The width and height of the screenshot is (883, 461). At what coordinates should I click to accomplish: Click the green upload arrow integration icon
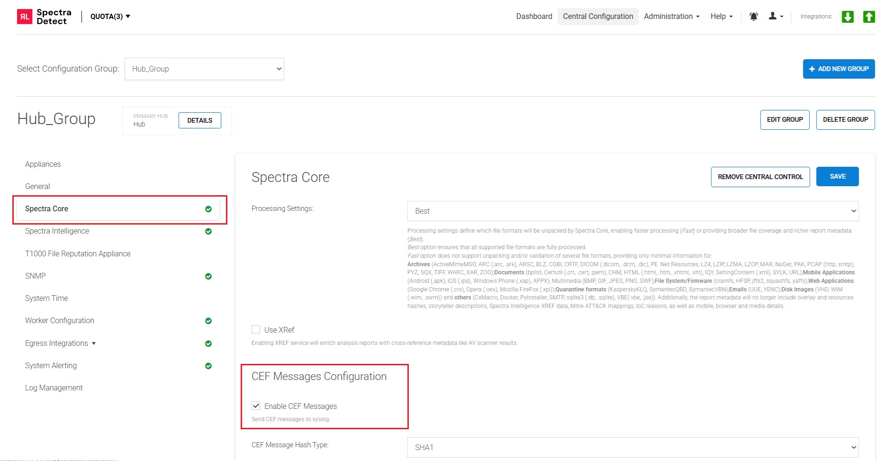[869, 17]
